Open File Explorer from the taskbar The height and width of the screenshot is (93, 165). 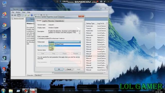[11, 91]
